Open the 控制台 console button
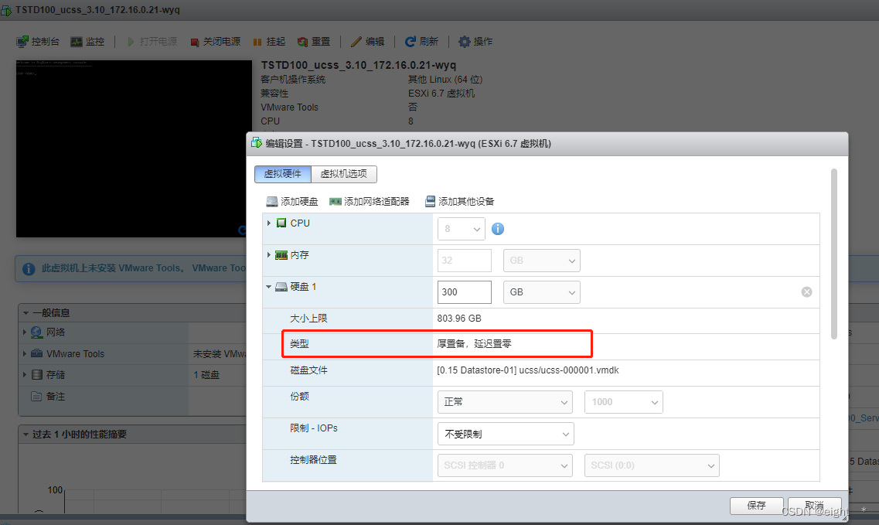The height and width of the screenshot is (525, 879). click(x=38, y=42)
